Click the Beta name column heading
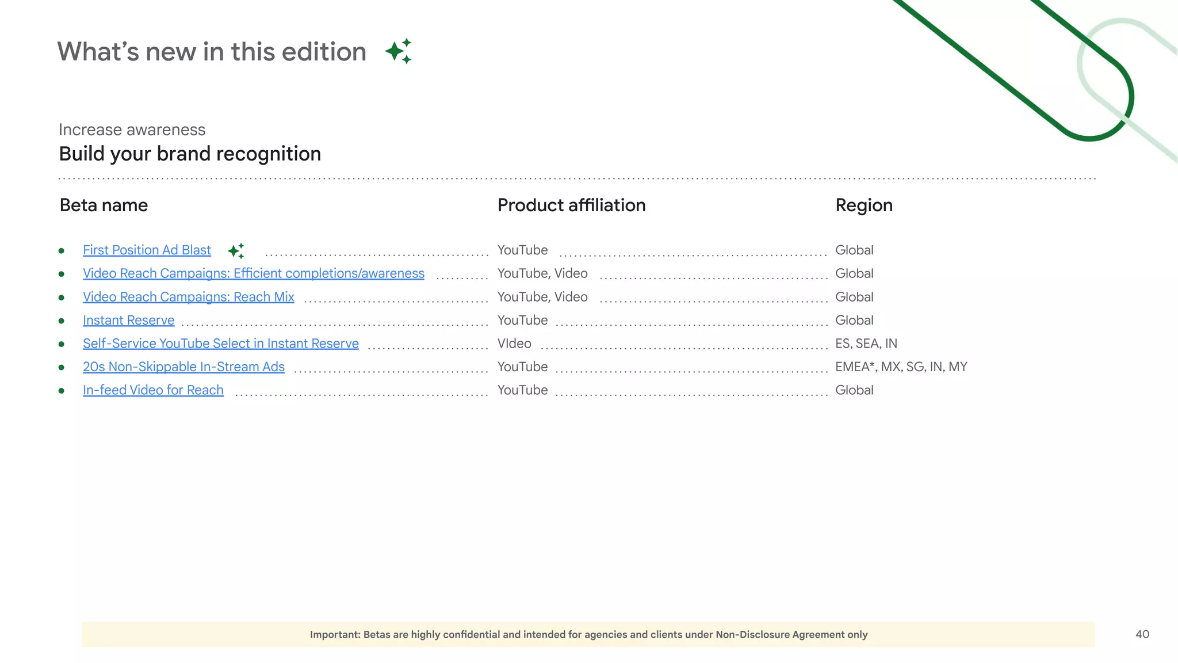This screenshot has height=663, width=1178. [104, 205]
